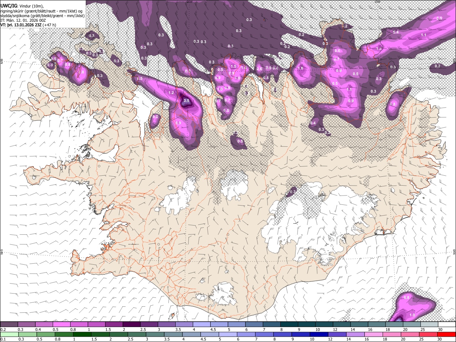The height and width of the screenshot is (342, 456).
Task: Select the white 30 snow legend swatch
Action: pos(446,325)
